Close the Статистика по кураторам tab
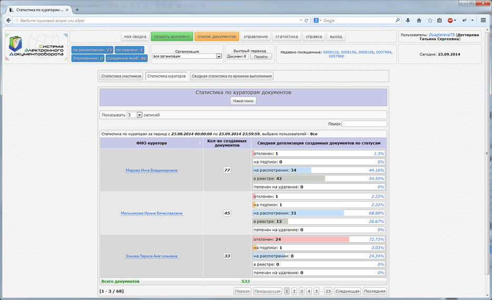The width and height of the screenshot is (492, 300). pos(67,9)
